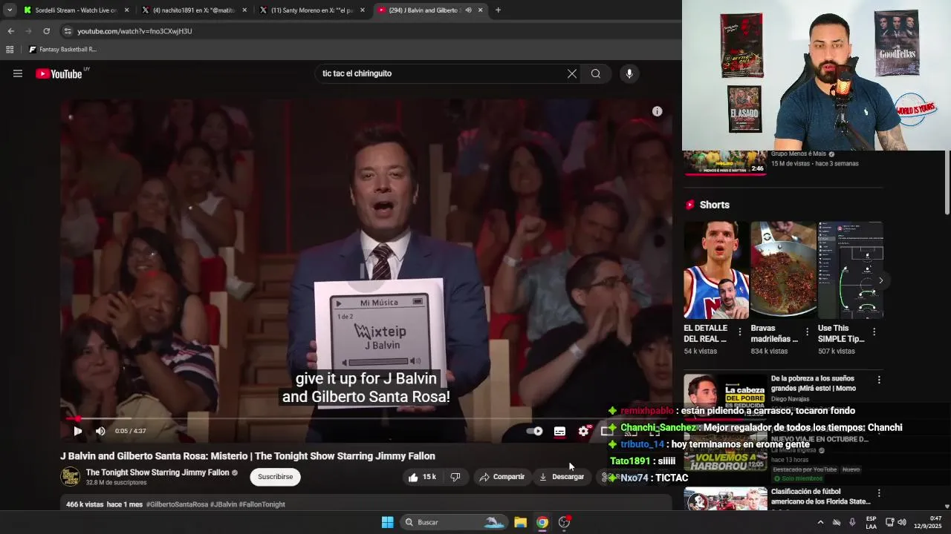
Task: Open player settings gear
Action: coord(583,431)
